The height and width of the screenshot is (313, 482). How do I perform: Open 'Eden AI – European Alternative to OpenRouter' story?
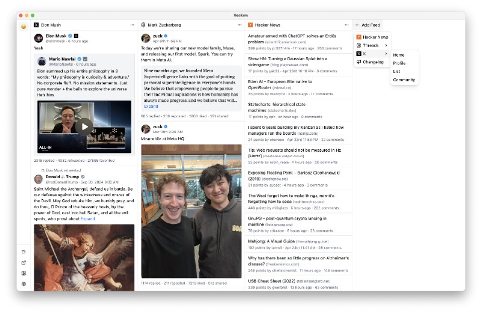click(280, 84)
